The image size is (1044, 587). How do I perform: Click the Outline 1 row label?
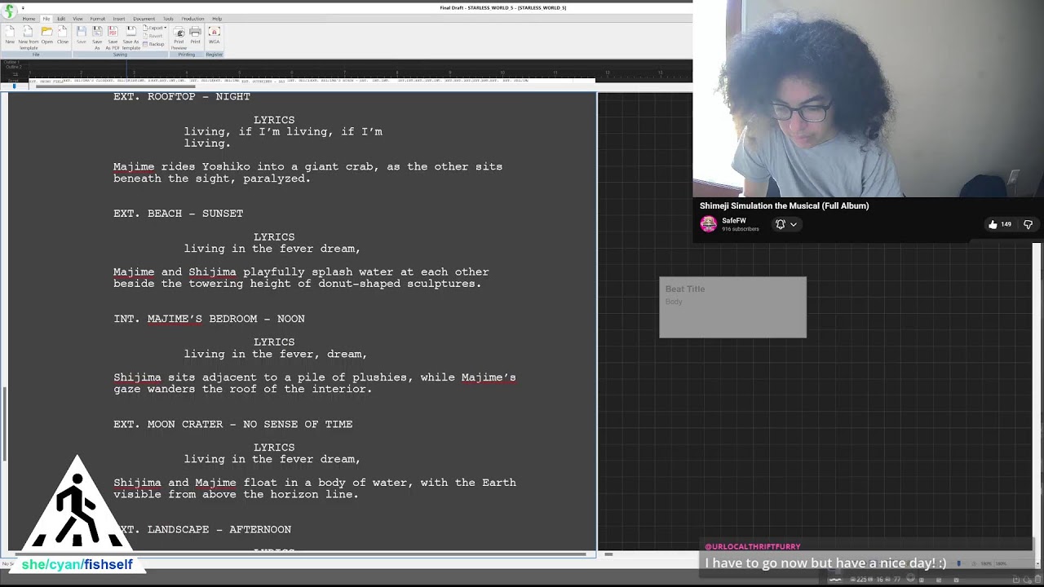11,62
